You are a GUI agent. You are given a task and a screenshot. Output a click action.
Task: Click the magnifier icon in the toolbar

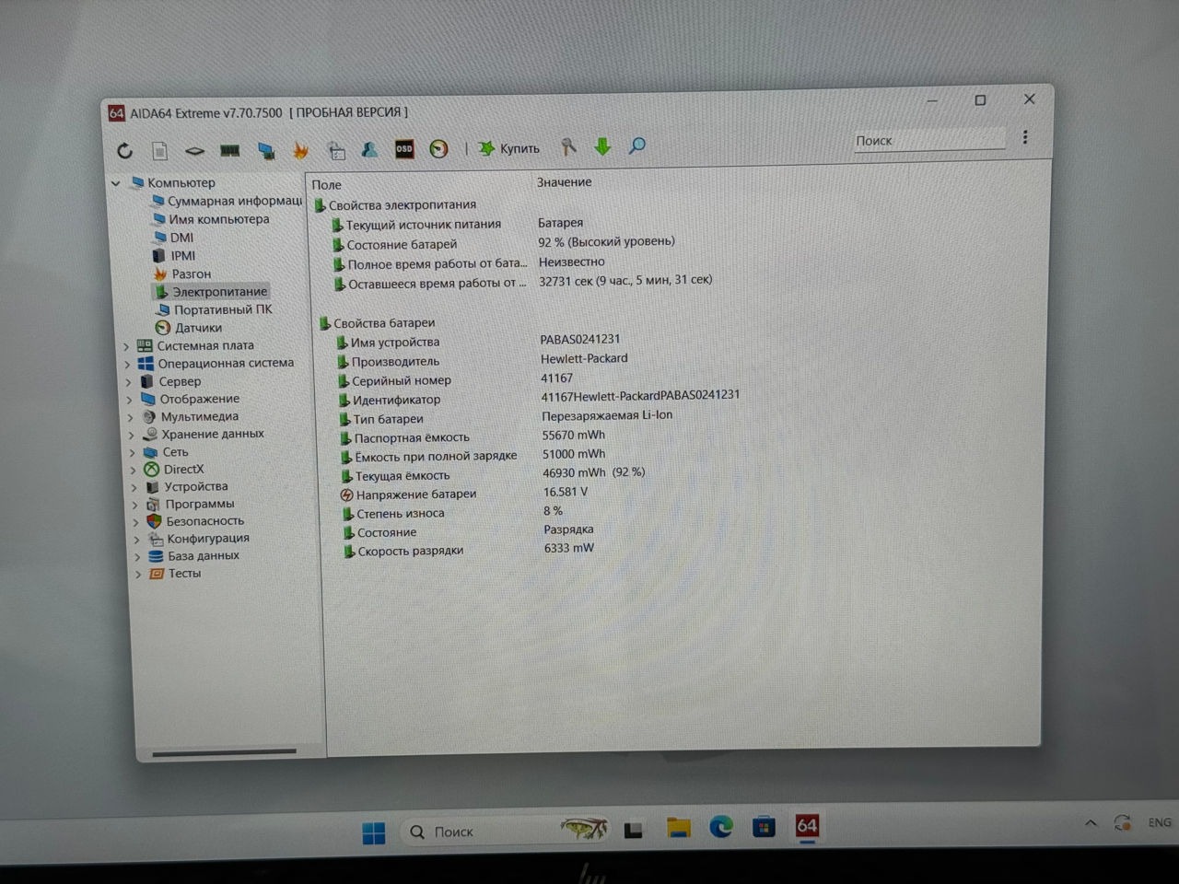[x=637, y=146]
